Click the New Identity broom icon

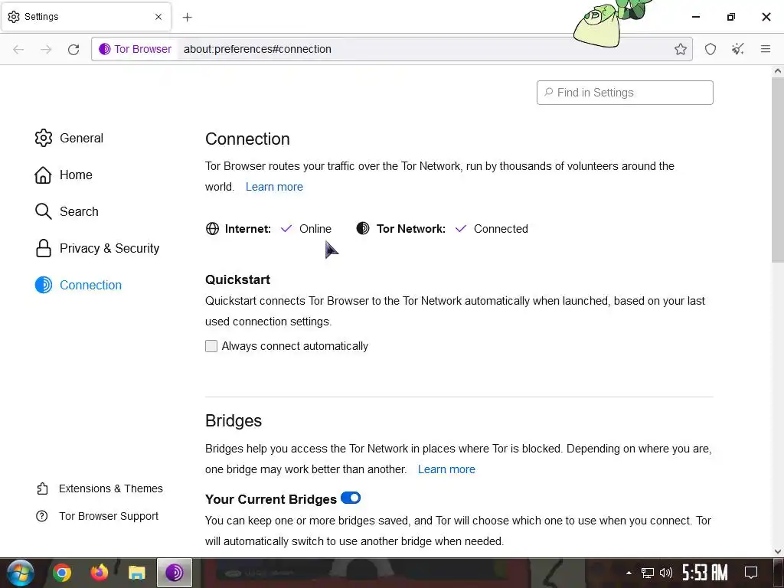[737, 49]
